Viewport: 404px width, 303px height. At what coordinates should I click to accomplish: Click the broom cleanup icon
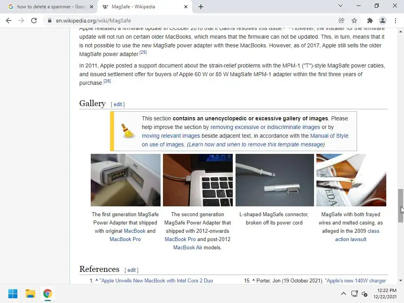[x=127, y=131]
